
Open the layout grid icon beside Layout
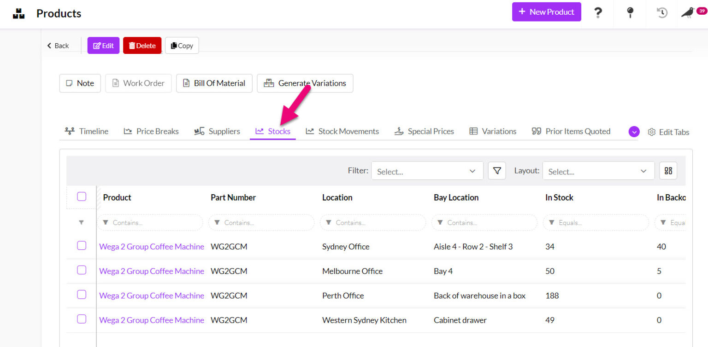tap(668, 170)
